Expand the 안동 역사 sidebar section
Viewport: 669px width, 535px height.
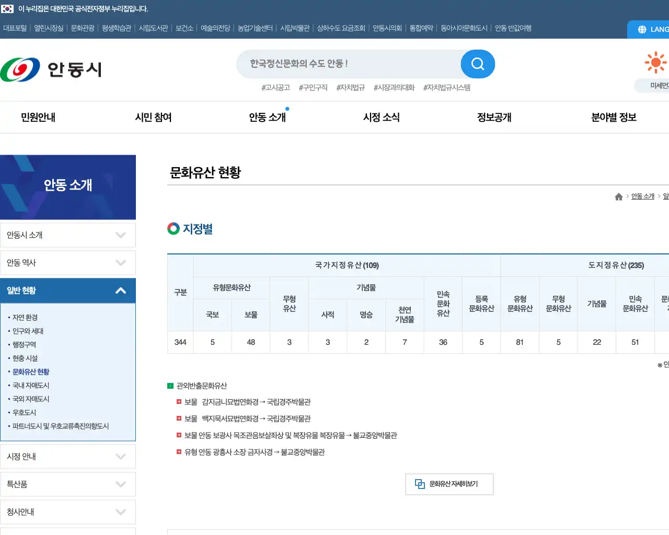[x=68, y=263]
